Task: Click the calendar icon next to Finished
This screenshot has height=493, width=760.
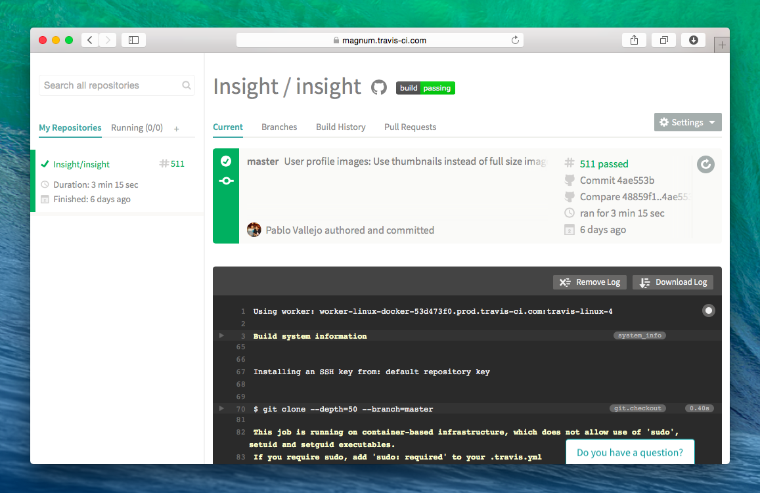Action: [x=45, y=199]
